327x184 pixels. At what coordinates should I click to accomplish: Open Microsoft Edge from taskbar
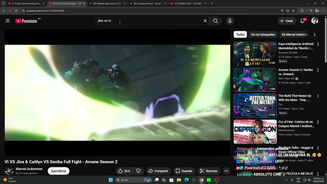pyautogui.click(x=186, y=180)
